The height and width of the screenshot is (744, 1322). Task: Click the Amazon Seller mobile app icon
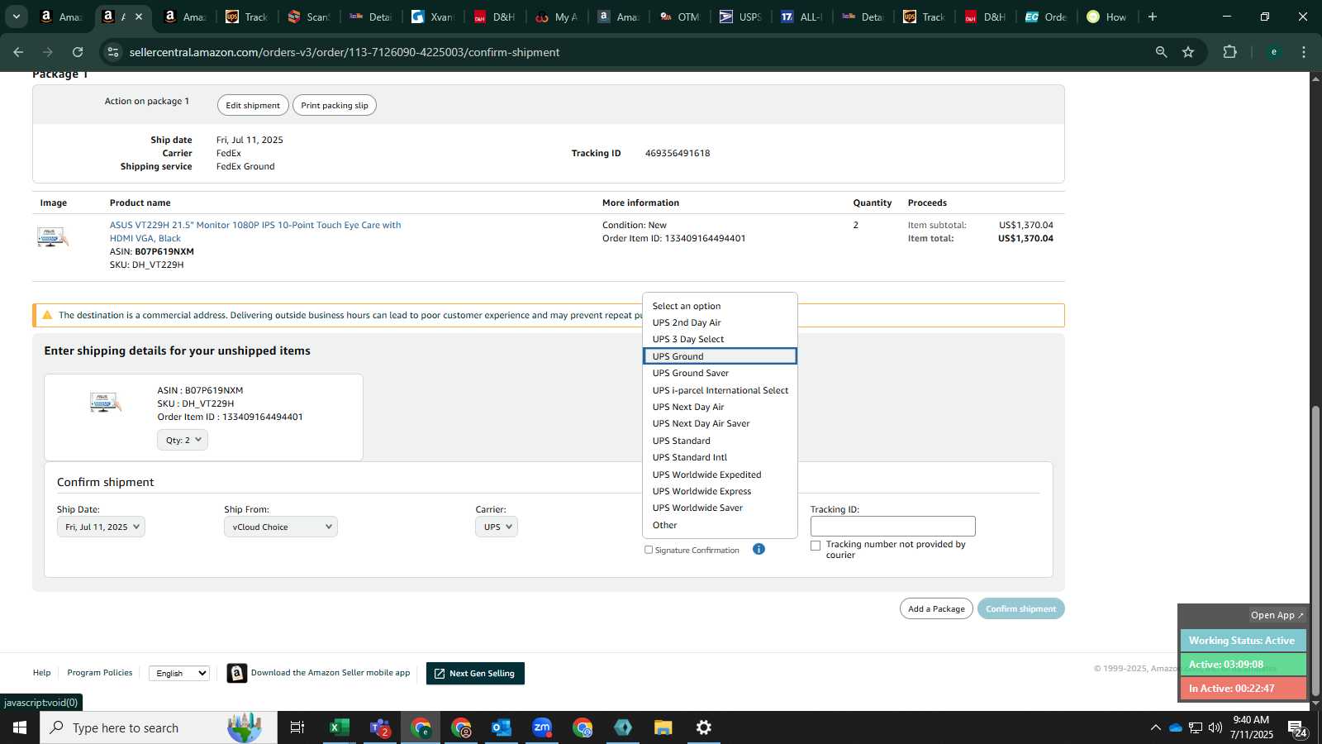click(x=237, y=673)
